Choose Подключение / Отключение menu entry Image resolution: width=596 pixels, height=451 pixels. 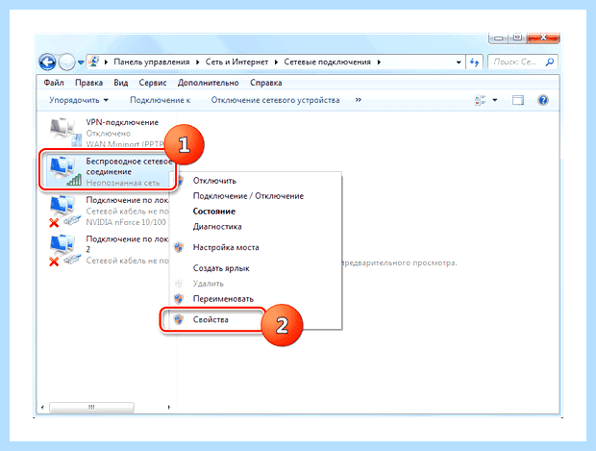248,196
